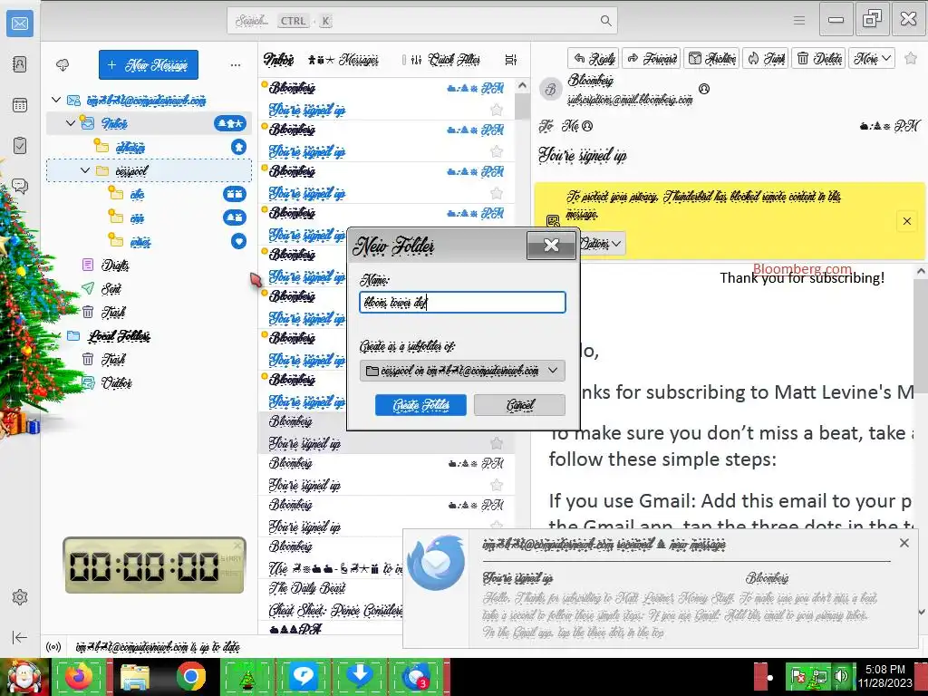Open Chrome from the taskbar
The height and width of the screenshot is (696, 928).
(190, 676)
